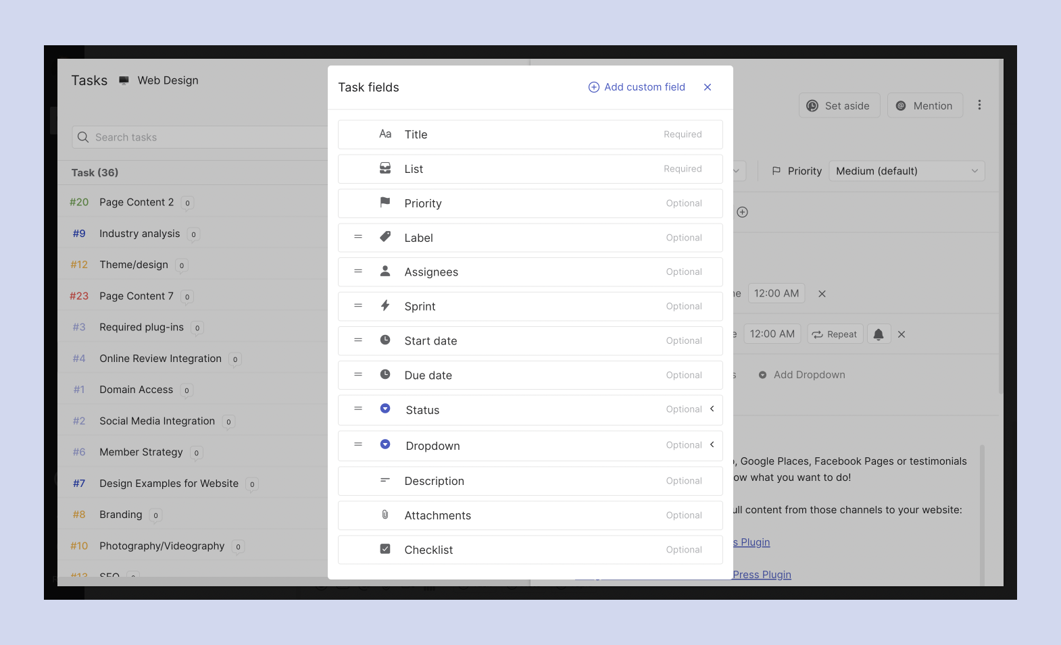Open the Priority Medium (default) dropdown

[906, 172]
